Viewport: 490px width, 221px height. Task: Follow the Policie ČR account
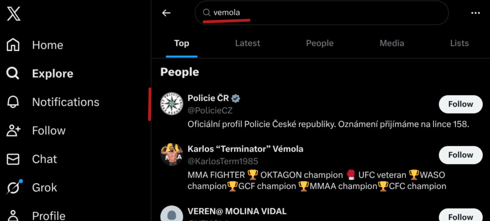[460, 104]
